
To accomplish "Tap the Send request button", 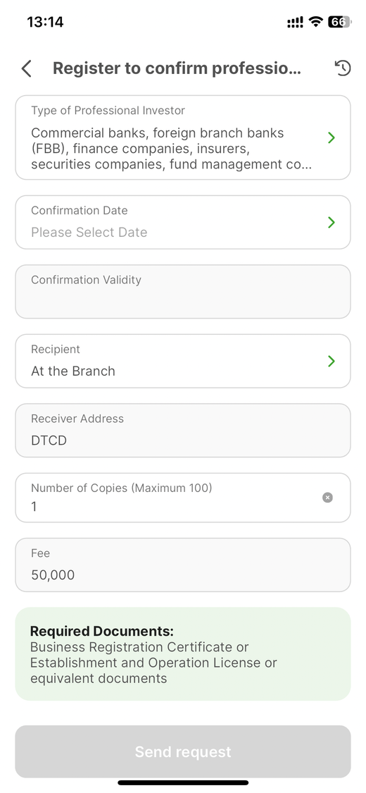I will (x=183, y=751).
